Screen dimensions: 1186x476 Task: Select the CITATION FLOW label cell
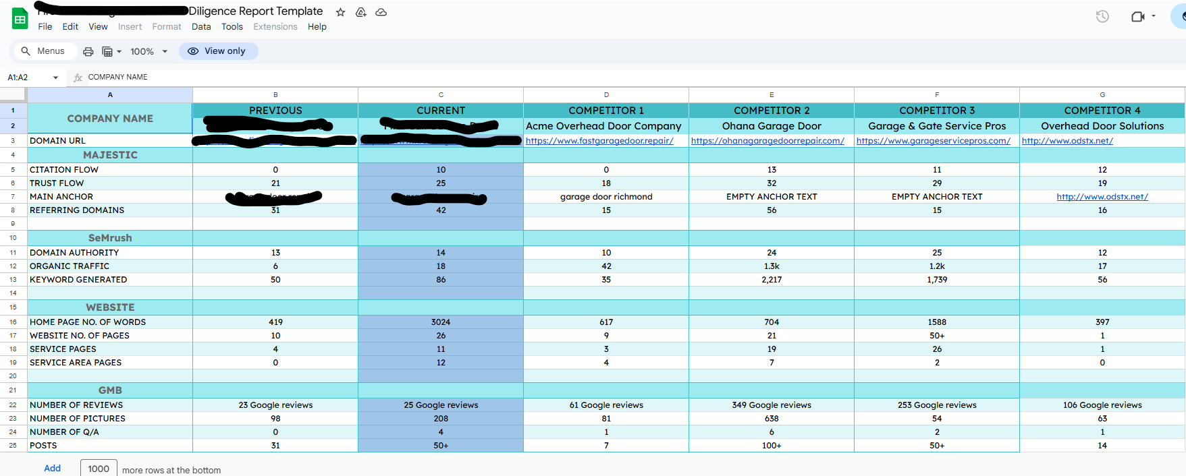coord(110,170)
